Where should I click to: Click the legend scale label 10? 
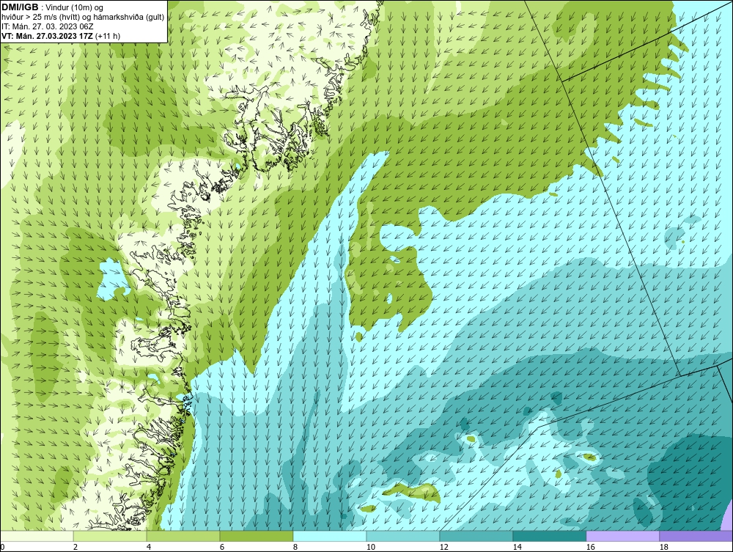[x=371, y=547]
